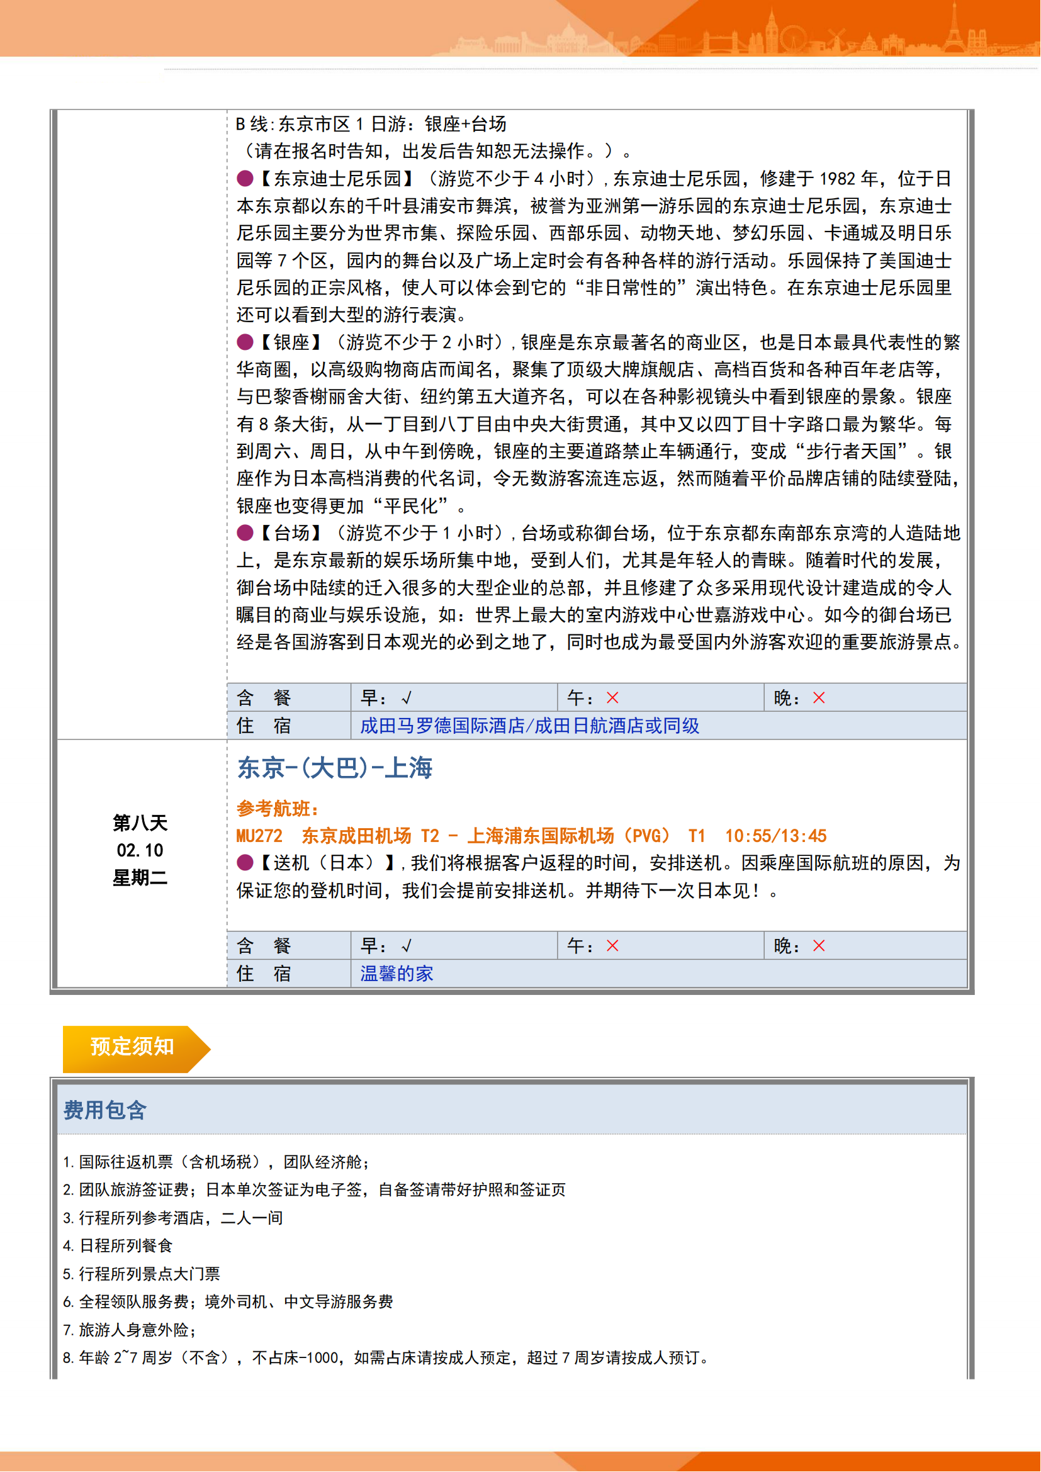Click breakfast check mark above 温馨的家 row

(x=407, y=947)
